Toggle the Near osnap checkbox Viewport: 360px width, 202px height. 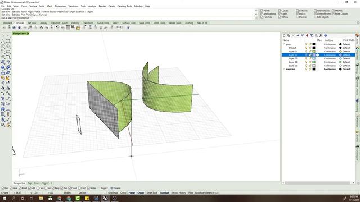click(x=11, y=188)
